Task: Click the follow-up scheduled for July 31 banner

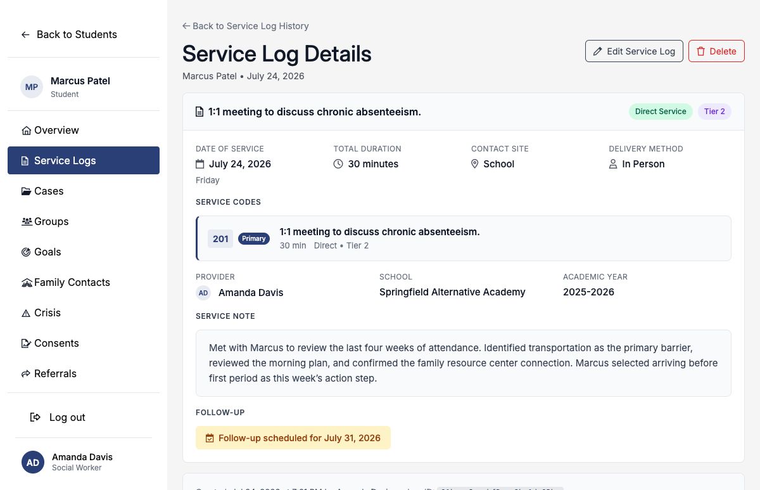Action: 293,438
